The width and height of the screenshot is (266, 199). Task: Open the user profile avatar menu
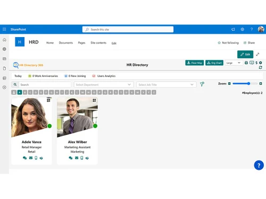pos(261,29)
